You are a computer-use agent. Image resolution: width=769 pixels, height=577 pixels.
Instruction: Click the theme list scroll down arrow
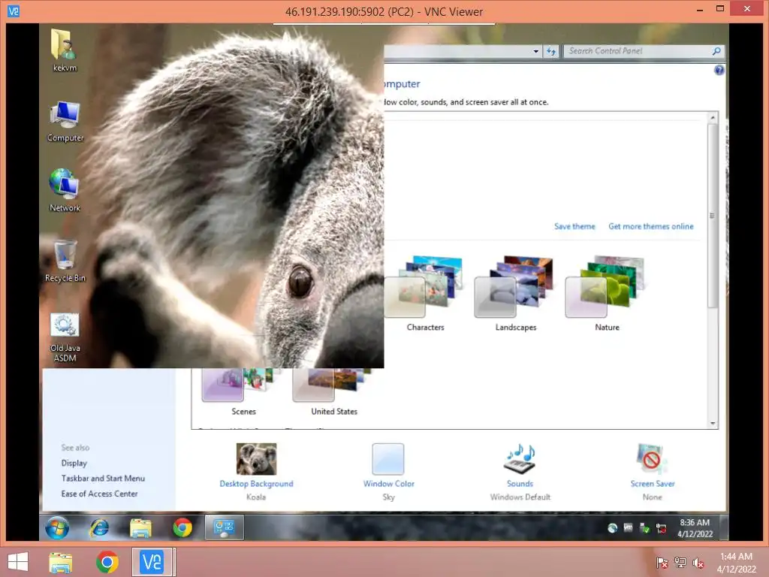713,424
